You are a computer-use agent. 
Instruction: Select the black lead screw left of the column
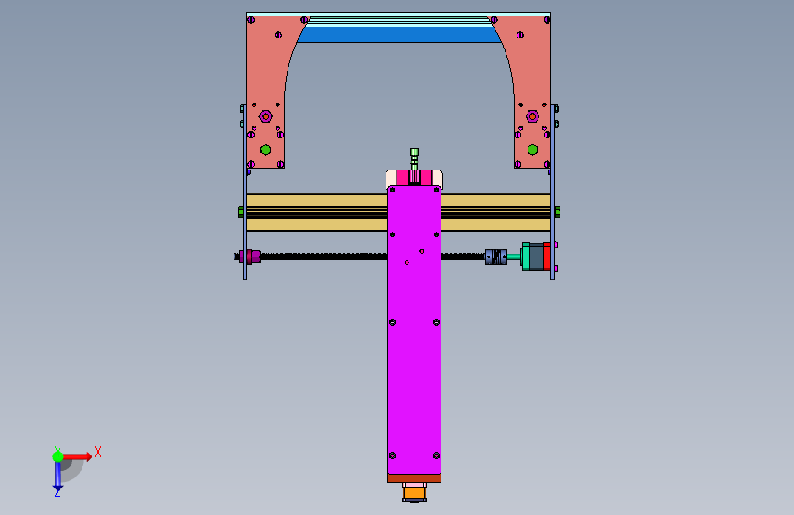pos(324,257)
